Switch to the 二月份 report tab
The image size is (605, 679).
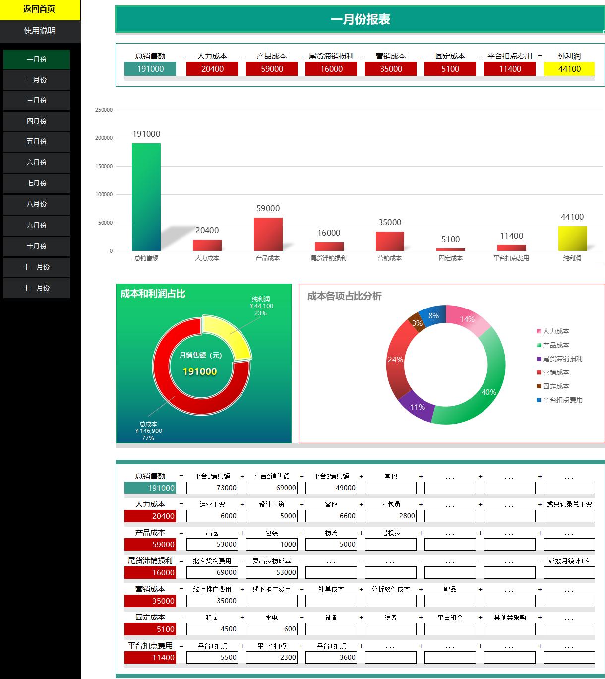(36, 80)
